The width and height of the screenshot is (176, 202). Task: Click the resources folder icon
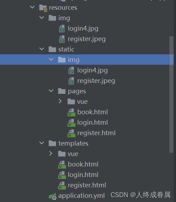pos(43,8)
